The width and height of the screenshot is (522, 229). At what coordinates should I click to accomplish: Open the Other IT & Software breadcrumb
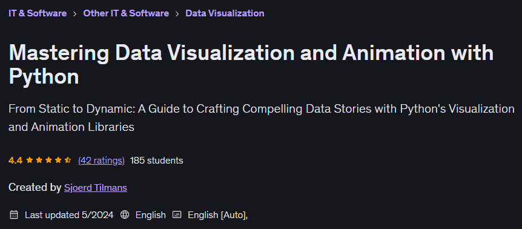pos(126,13)
